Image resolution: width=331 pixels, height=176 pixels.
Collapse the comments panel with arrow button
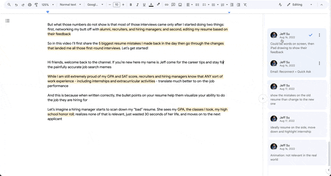click(x=263, y=99)
